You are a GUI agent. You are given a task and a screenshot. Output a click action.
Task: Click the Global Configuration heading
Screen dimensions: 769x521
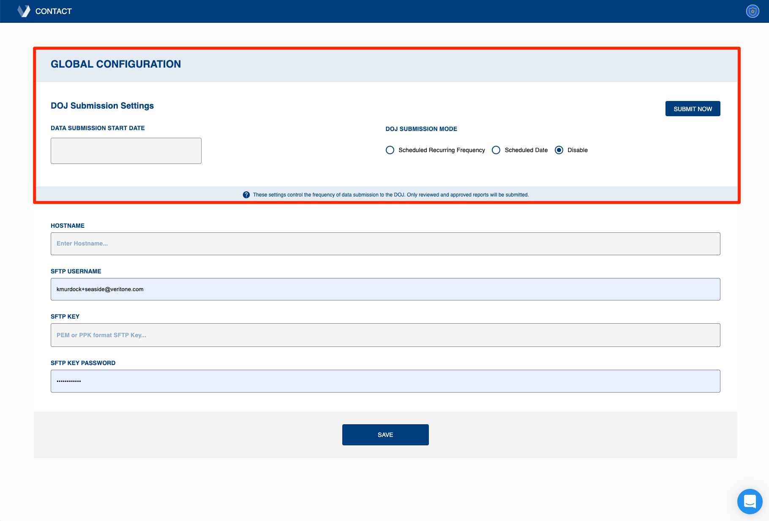coord(116,64)
